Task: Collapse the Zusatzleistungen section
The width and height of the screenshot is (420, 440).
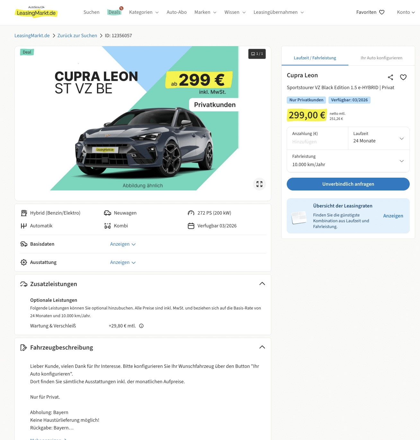Action: (x=262, y=284)
